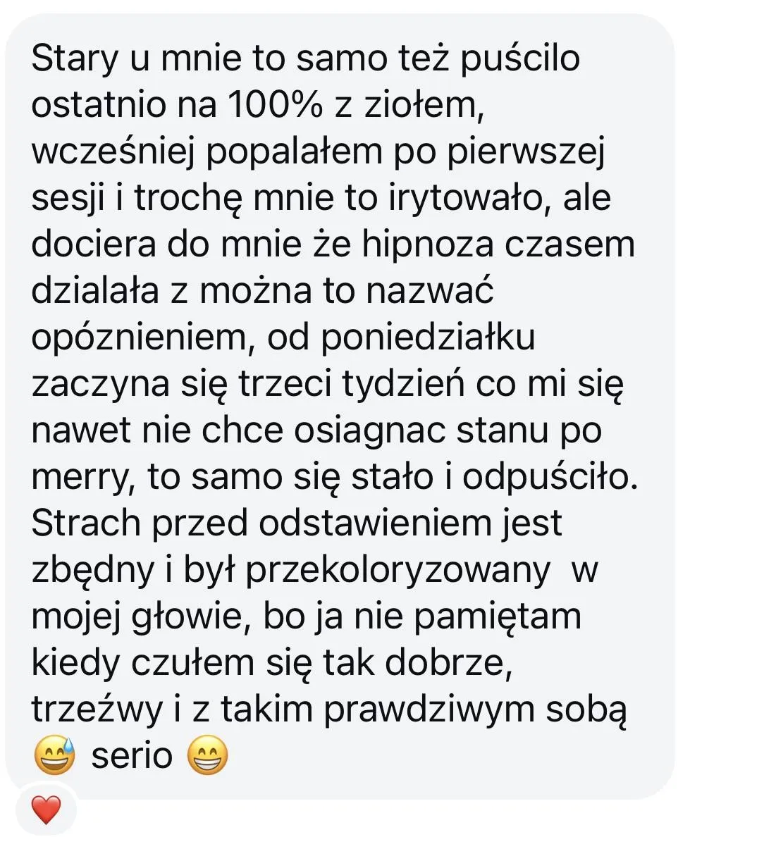Image resolution: width=764 pixels, height=849 pixels.
Task: Tap the red heart reaction
Action: tap(46, 810)
